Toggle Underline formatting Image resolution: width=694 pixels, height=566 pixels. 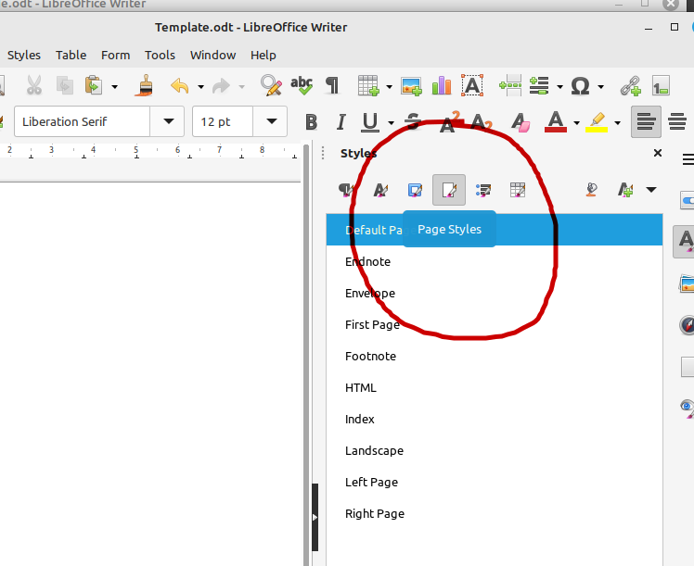(x=370, y=122)
